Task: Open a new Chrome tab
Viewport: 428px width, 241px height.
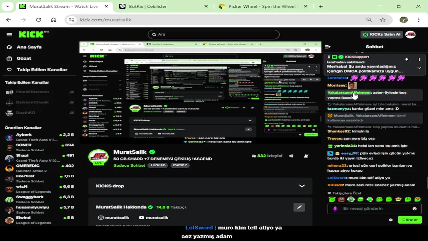Action: 321,6
